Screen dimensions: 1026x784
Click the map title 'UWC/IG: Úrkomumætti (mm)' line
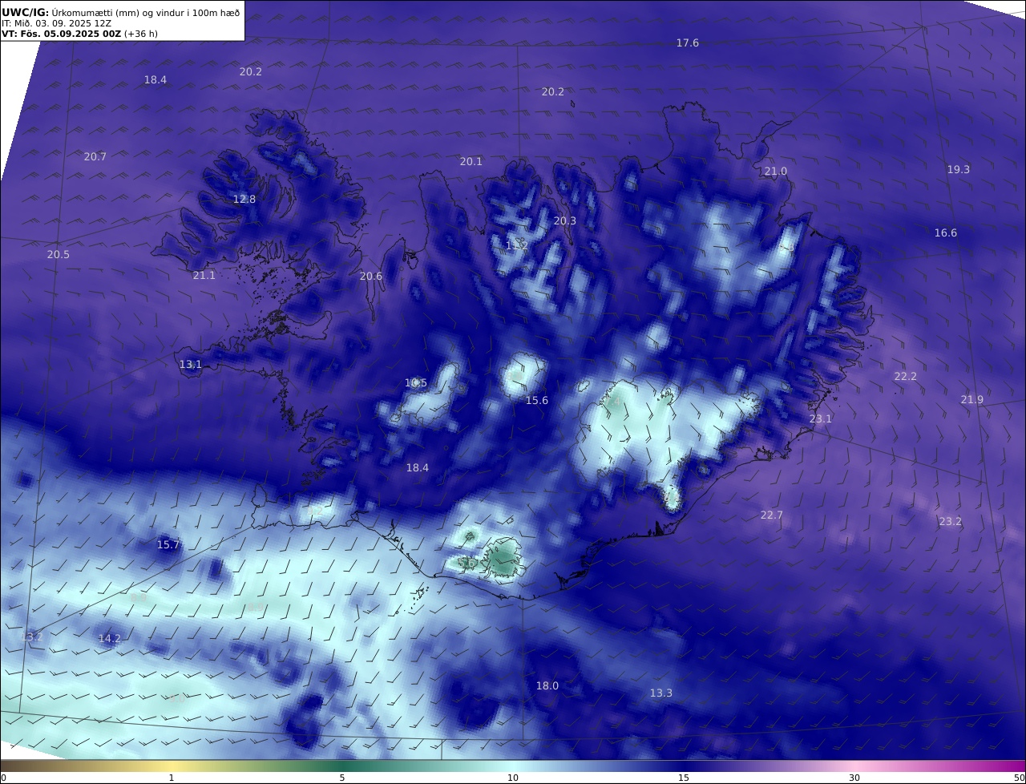coord(120,11)
